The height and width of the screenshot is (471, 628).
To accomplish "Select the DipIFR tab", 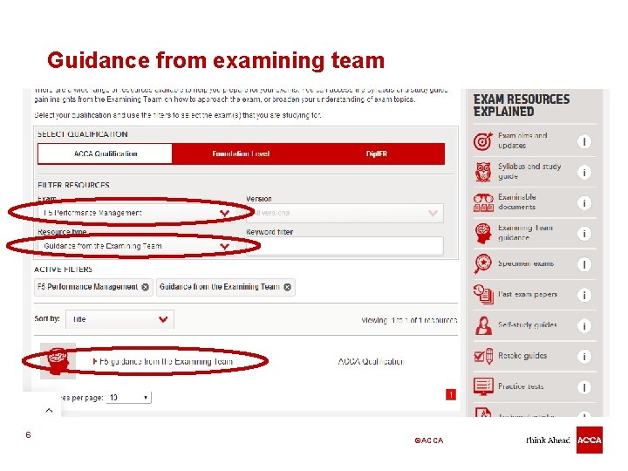I will (x=376, y=154).
